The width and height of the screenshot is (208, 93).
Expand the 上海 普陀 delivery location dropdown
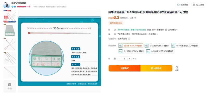click(x=173, y=30)
